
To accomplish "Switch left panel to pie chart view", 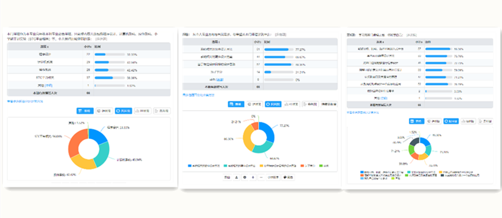I will point(104,111).
